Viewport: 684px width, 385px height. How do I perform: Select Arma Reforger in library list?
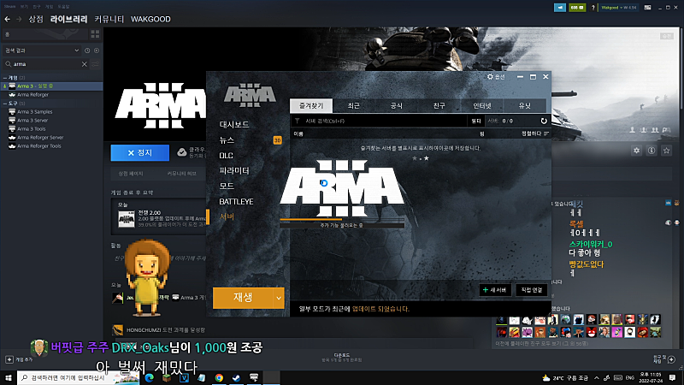click(32, 95)
